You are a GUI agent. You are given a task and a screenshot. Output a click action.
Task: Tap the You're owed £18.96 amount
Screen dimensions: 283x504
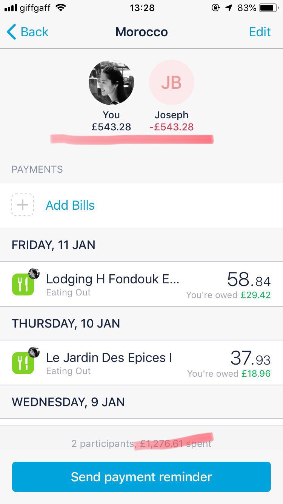pos(256,374)
